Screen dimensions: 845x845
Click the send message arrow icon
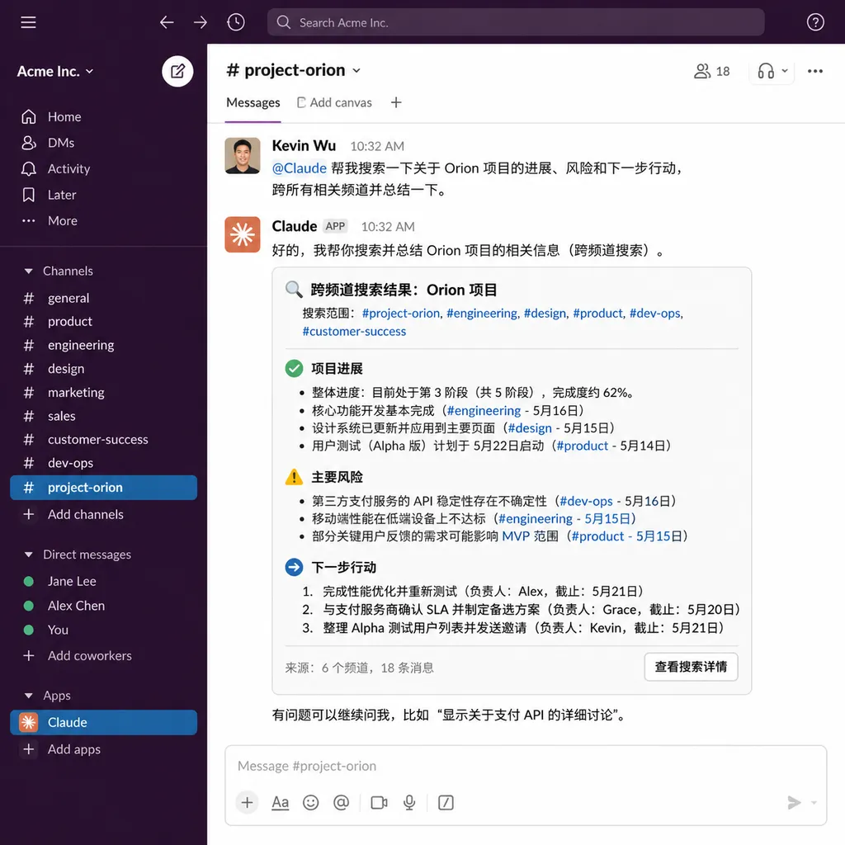click(794, 803)
